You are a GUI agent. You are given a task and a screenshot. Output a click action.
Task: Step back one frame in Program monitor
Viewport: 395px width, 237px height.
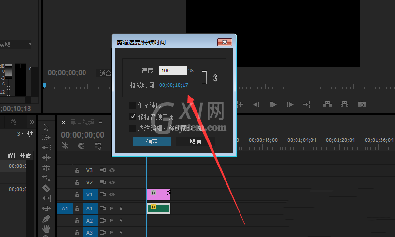[x=256, y=104]
